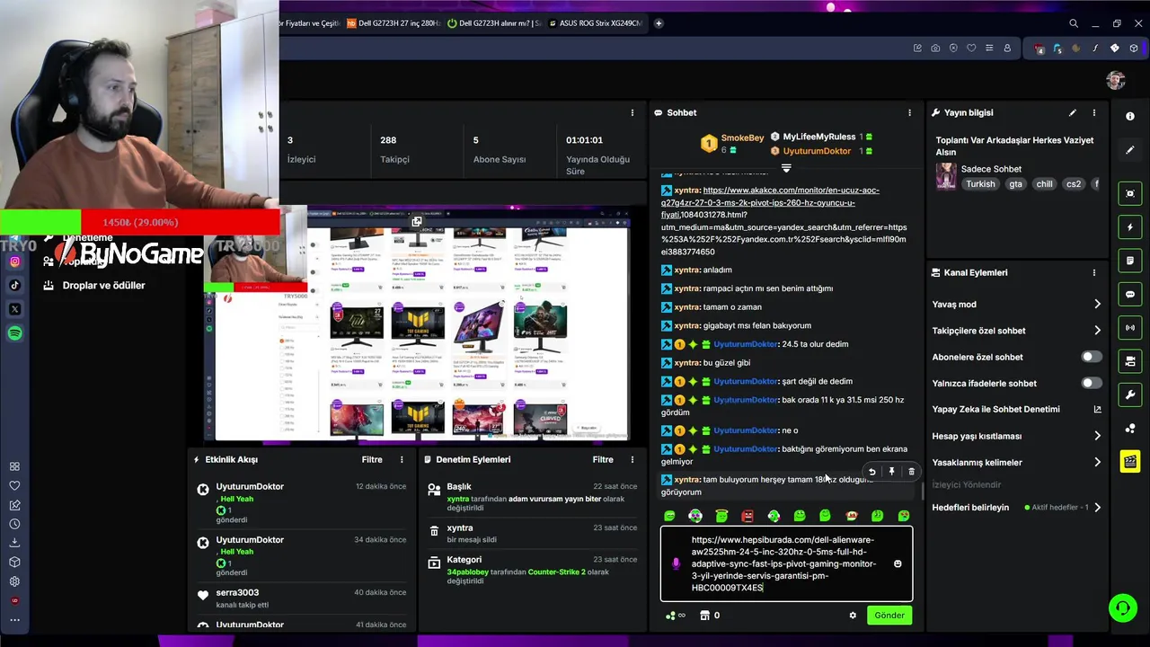Click the pencil edit icon on right rail

[1130, 150]
